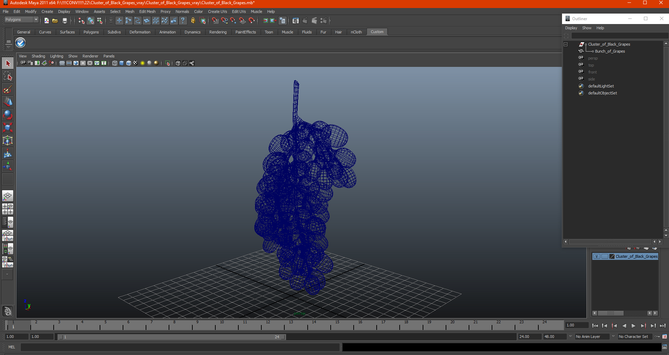Screen dimensions: 669x355
Task: Activate the Lasso selection tool
Action: pyautogui.click(x=8, y=76)
